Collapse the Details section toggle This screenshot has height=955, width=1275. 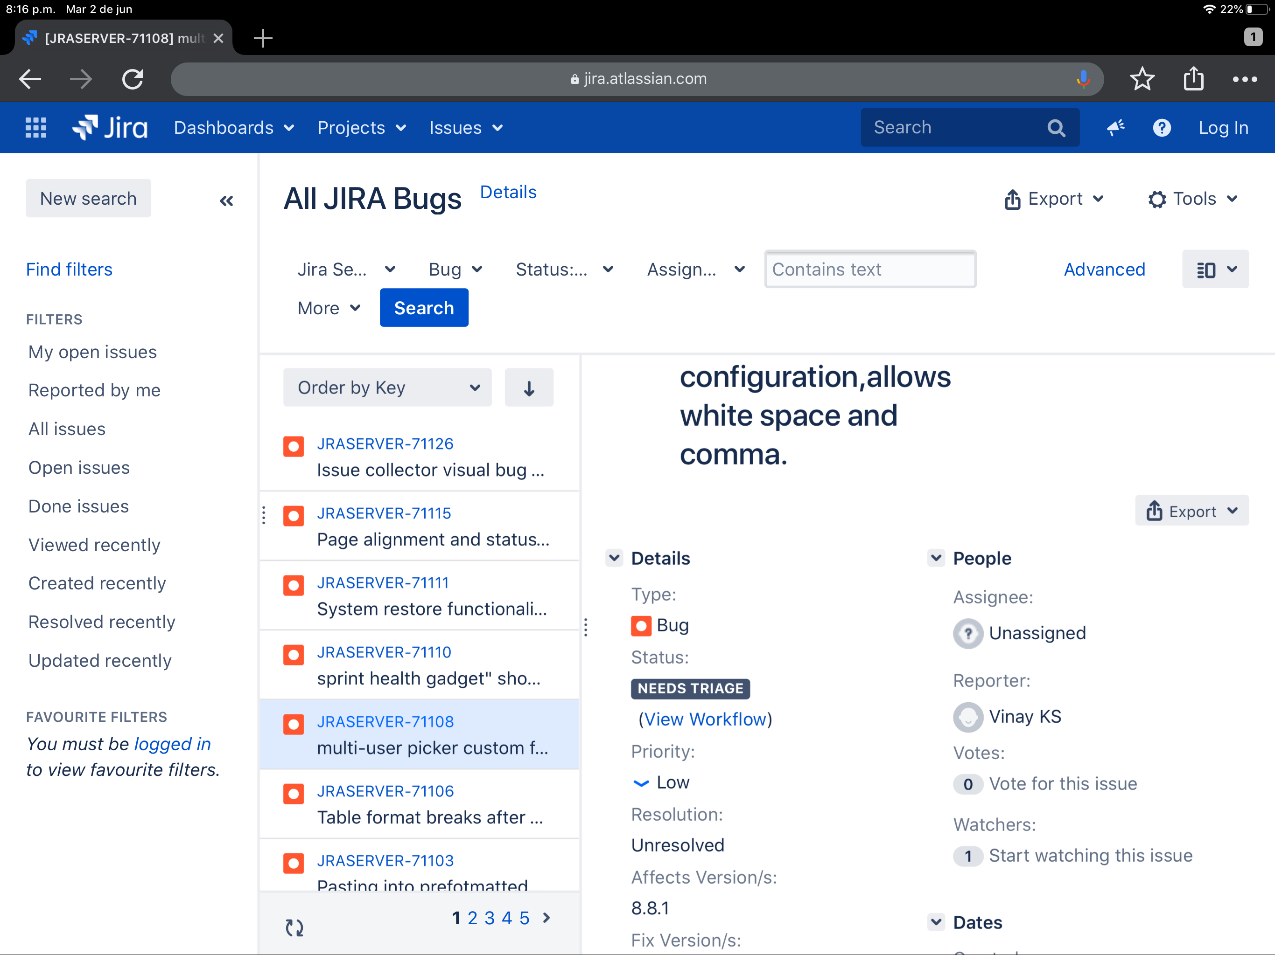point(615,558)
